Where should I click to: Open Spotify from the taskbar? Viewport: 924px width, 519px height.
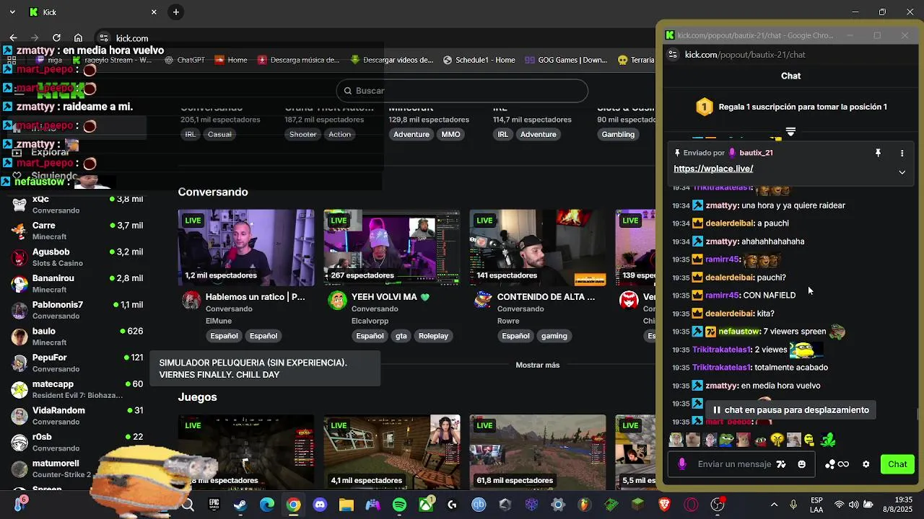tap(399, 505)
